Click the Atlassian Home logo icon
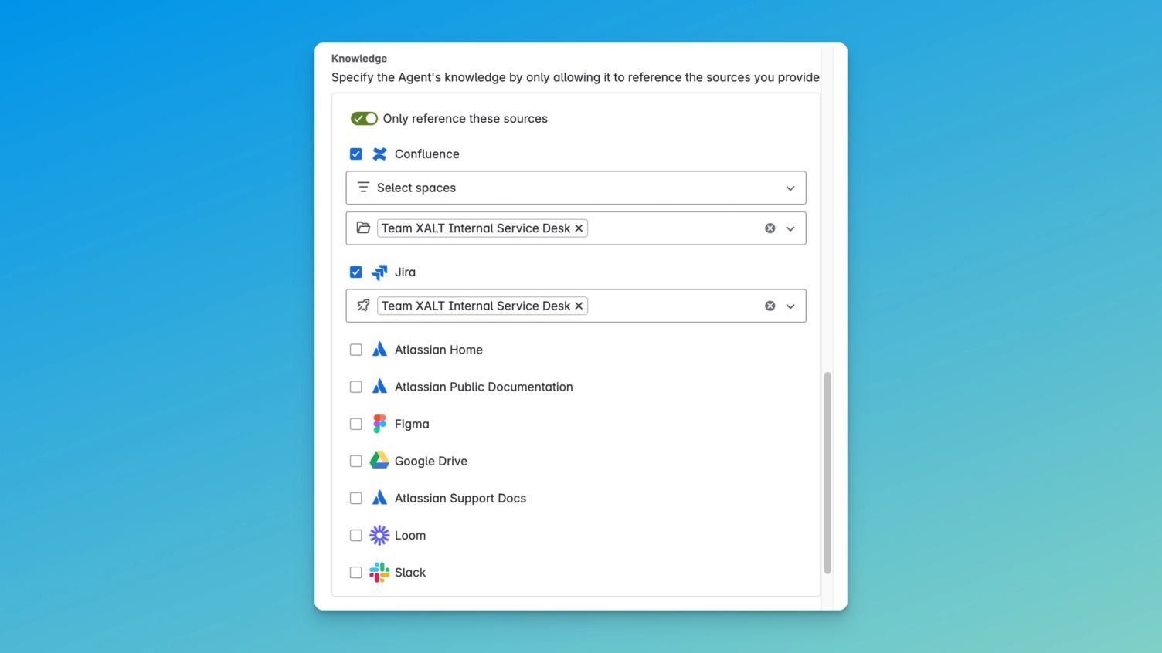 [379, 350]
